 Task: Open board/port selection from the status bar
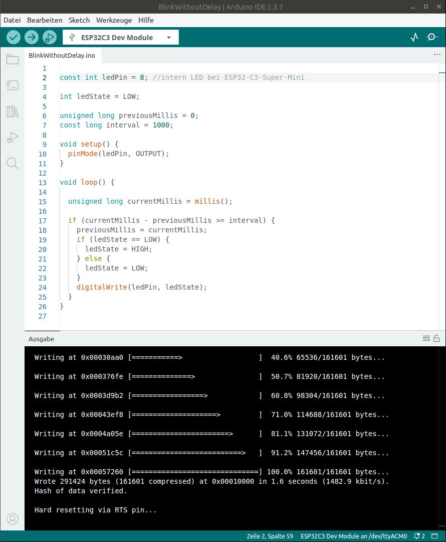pyautogui.click(x=353, y=536)
